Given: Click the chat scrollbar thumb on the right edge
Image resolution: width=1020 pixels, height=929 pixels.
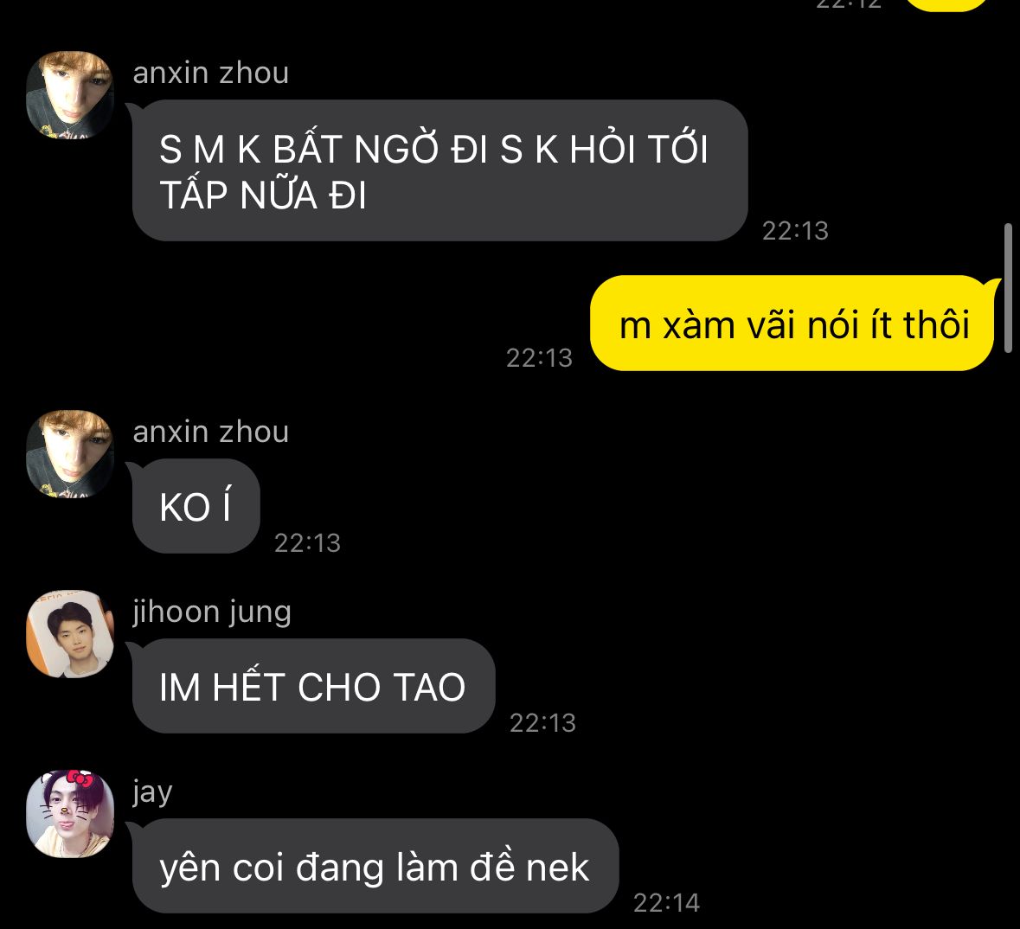Looking at the screenshot, I should pos(1008,288).
